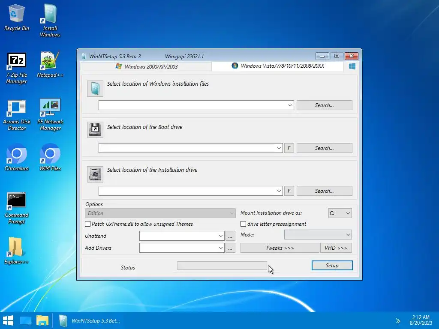439x329 pixels.
Task: Open the Mount Installation drive letter dropdown
Action: (340, 213)
